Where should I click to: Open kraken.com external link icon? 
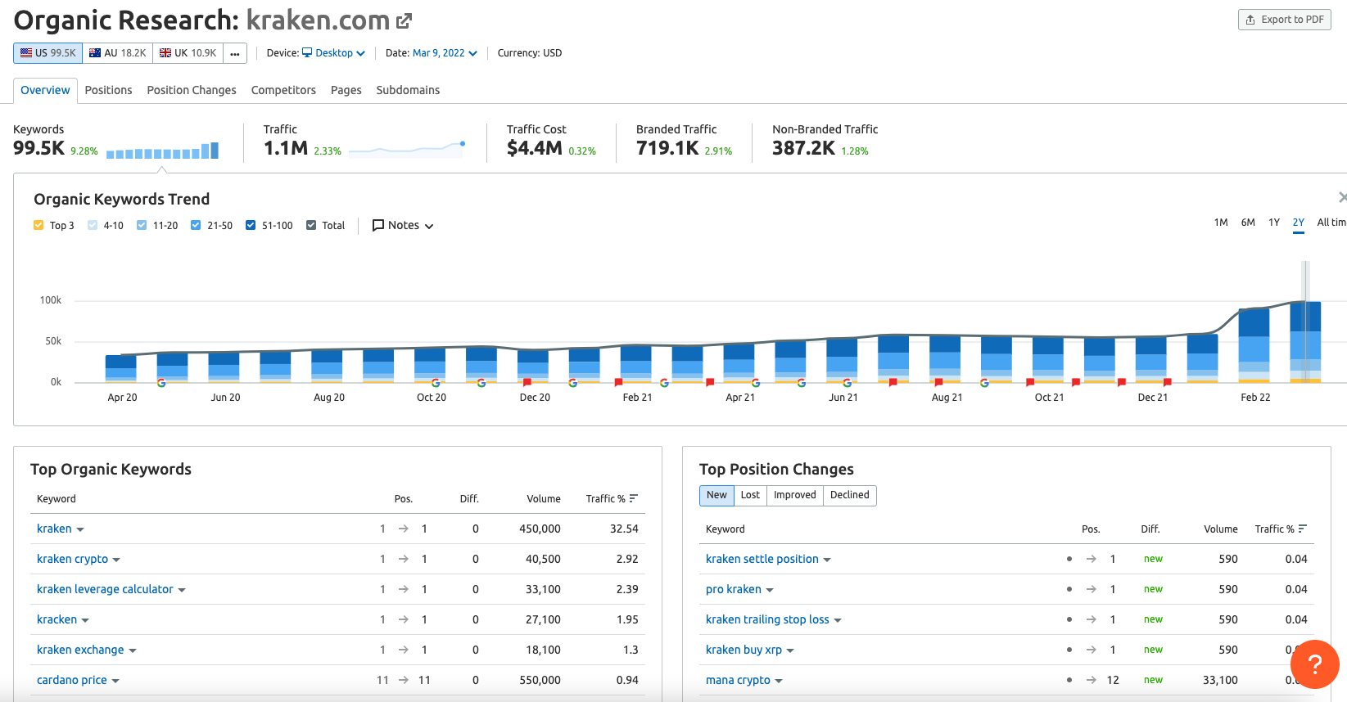pyautogui.click(x=404, y=20)
